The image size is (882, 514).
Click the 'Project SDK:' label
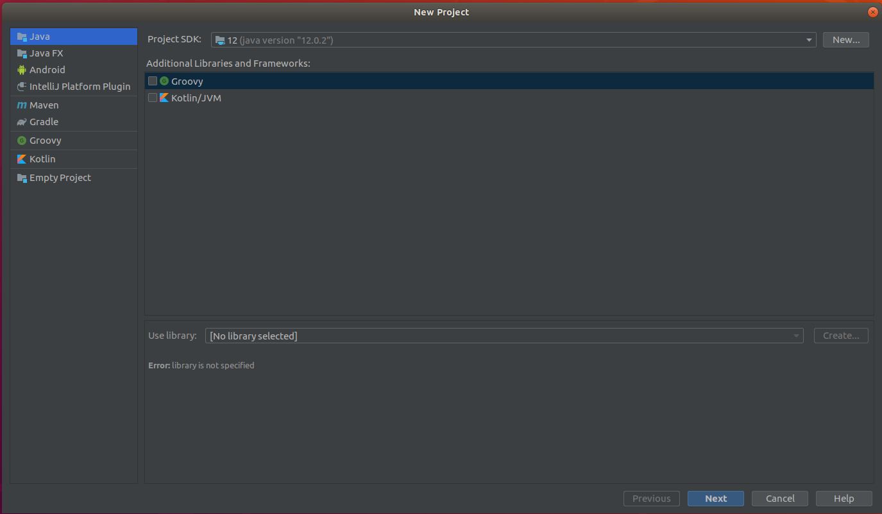coord(174,39)
